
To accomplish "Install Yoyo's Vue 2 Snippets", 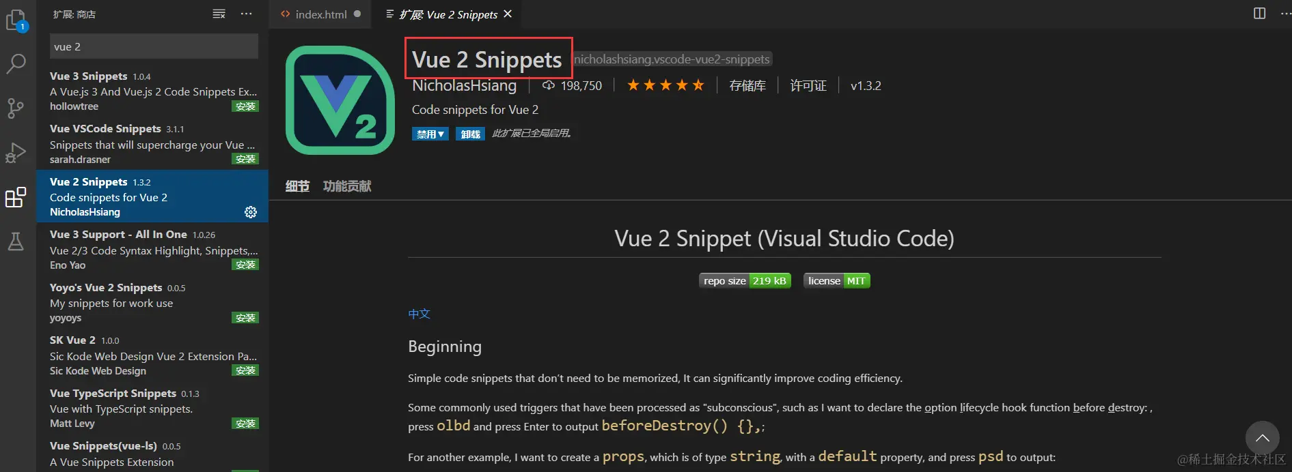I will click(245, 318).
